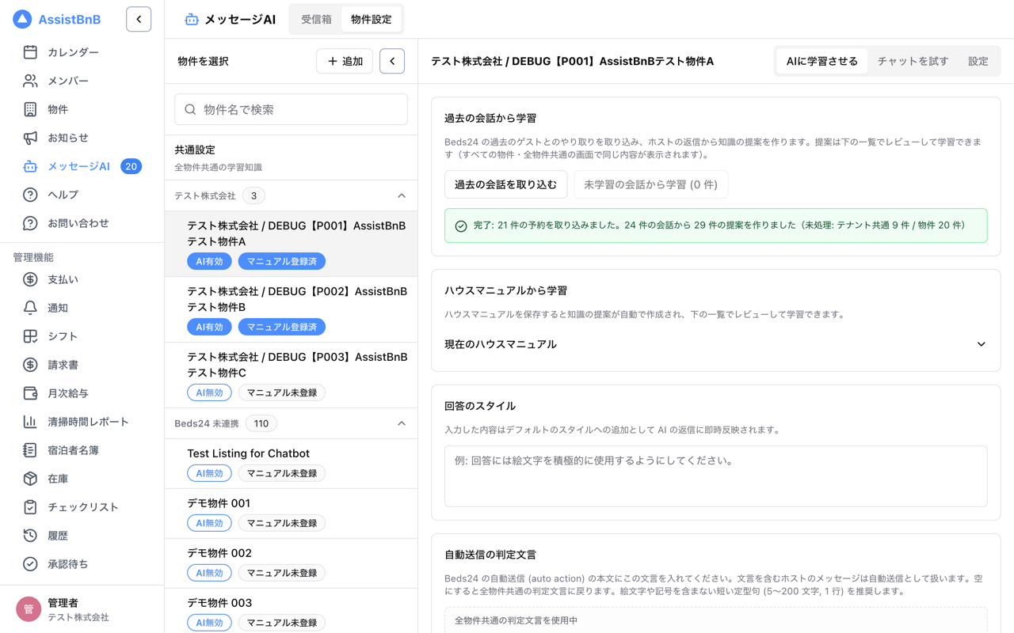Image resolution: width=1014 pixels, height=633 pixels.
Task: Open the カレンダー calendar icon in sidebar
Action: (30, 52)
